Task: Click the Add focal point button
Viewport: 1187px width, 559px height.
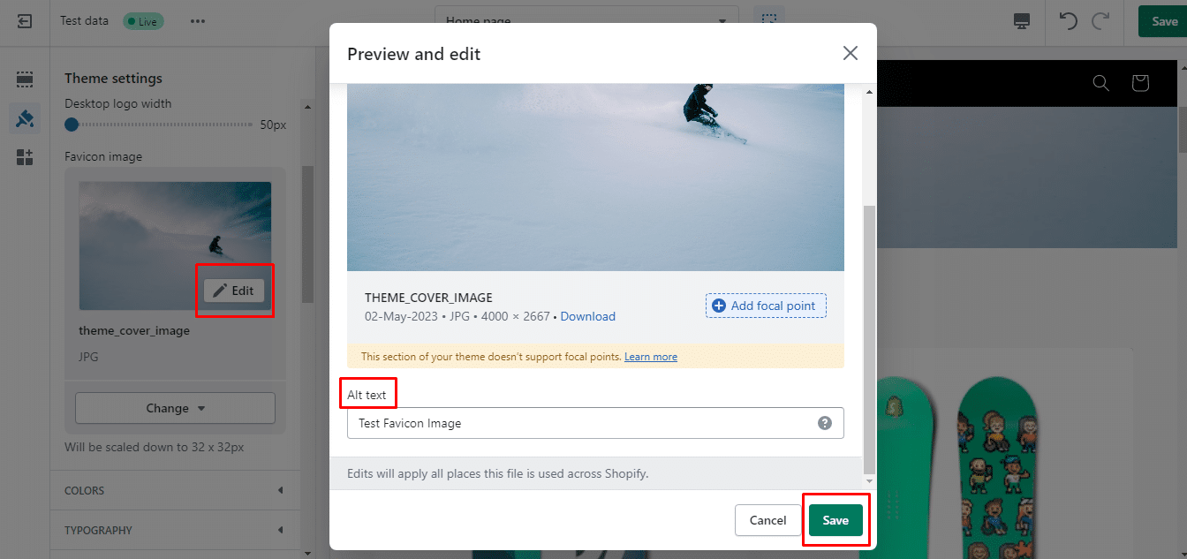Action: pos(766,306)
